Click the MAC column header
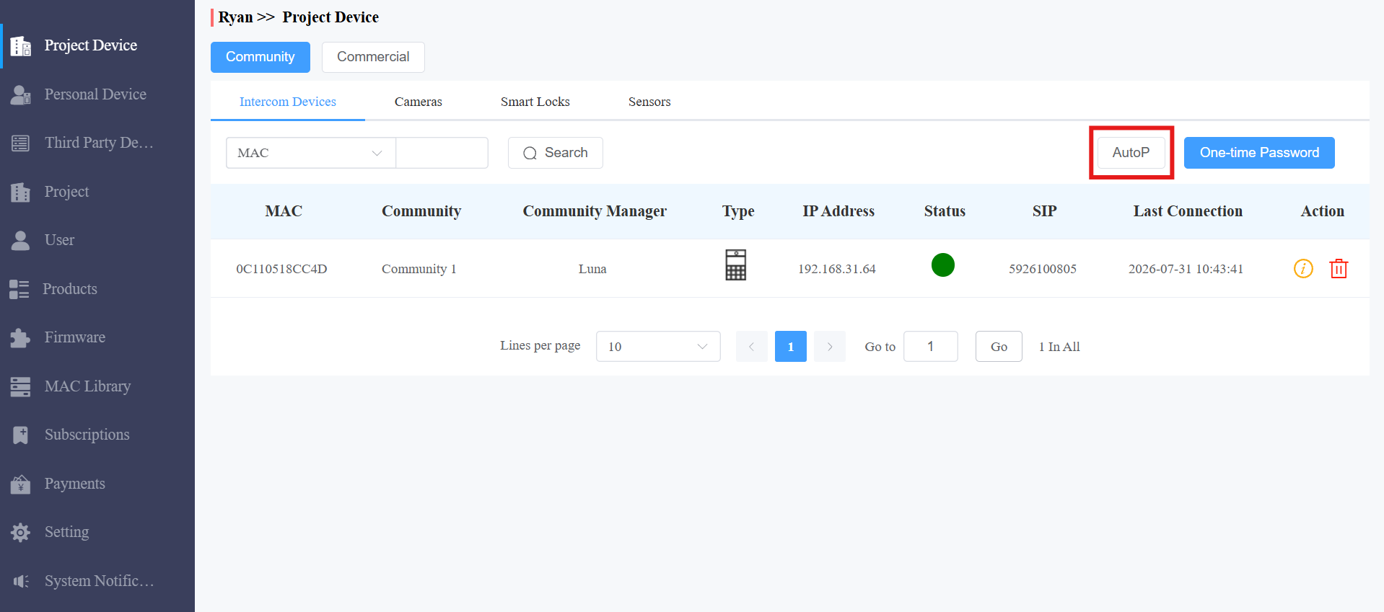Screen dimensions: 1384x612 (x=284, y=211)
